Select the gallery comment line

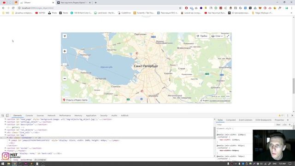pos(16,127)
